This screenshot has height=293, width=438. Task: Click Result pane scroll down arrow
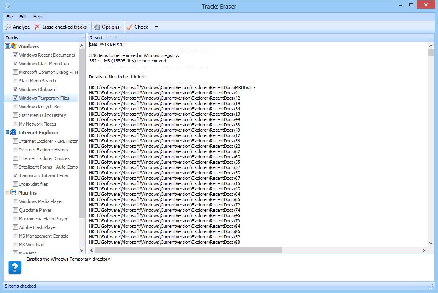coord(431,243)
